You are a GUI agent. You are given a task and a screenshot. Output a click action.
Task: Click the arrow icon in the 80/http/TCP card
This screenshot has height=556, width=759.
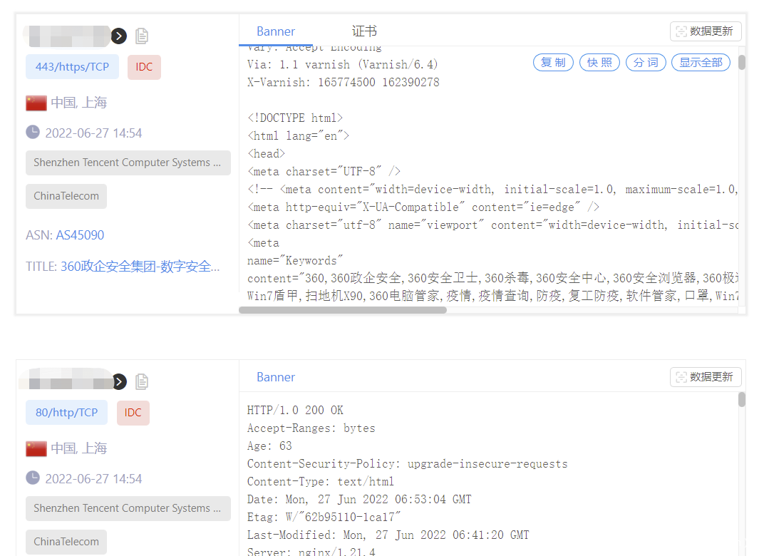coord(119,381)
